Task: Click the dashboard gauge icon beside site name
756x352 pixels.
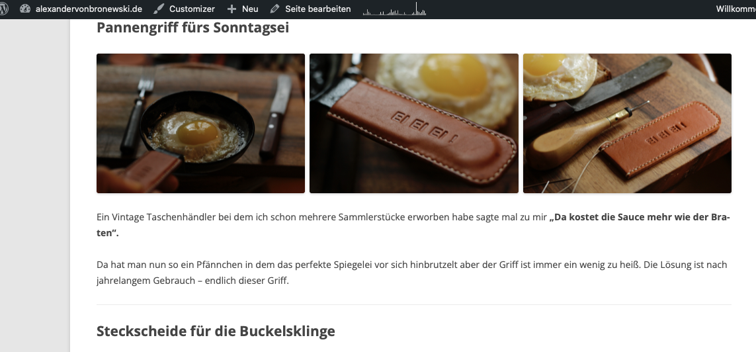Action: (x=25, y=9)
